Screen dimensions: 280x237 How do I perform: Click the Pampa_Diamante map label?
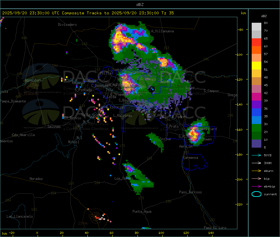[13, 101]
